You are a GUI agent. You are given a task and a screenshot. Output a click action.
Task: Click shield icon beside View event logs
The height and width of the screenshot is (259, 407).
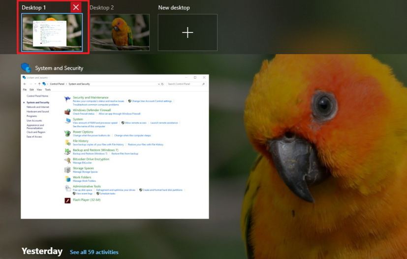click(74, 194)
